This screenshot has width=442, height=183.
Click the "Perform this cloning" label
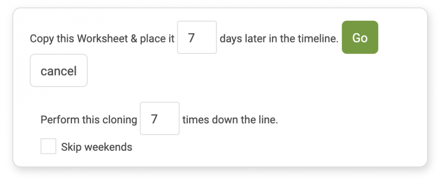[x=89, y=120]
